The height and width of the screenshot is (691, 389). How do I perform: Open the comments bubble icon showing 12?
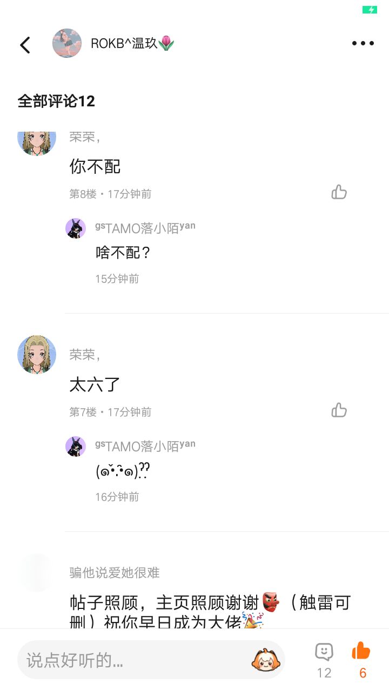coord(324,652)
